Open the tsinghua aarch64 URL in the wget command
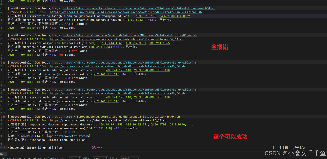Screen dimensions: 327x159 [x=139, y=8]
